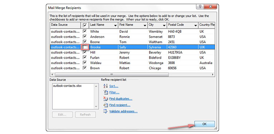274x134 pixels.
Task: Click the postal code cell EX386BY
Action: (x=182, y=58)
